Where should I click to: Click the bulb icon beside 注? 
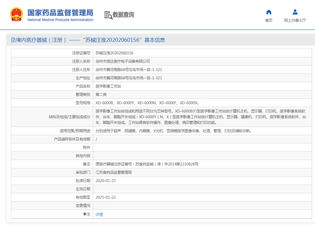click(x=85, y=214)
